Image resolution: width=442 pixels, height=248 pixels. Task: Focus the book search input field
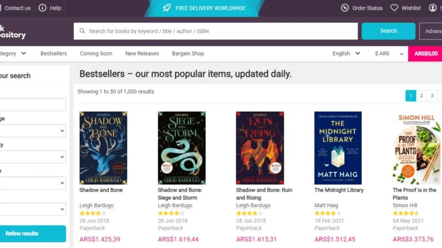click(x=220, y=31)
